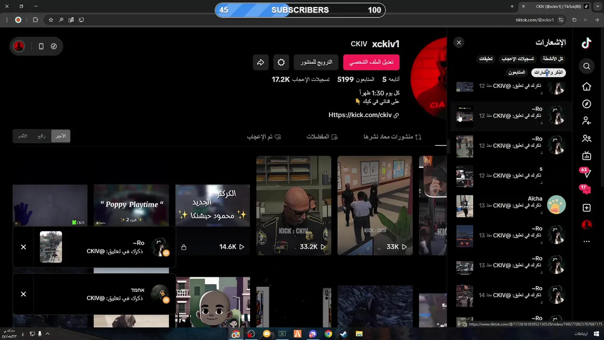Viewport: 604px width, 340px height.
Task: Click the TikTok search icon
Action: [587, 66]
